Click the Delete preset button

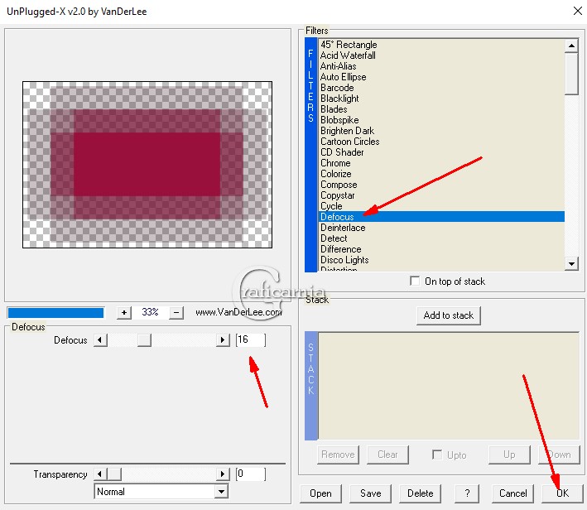click(x=420, y=493)
